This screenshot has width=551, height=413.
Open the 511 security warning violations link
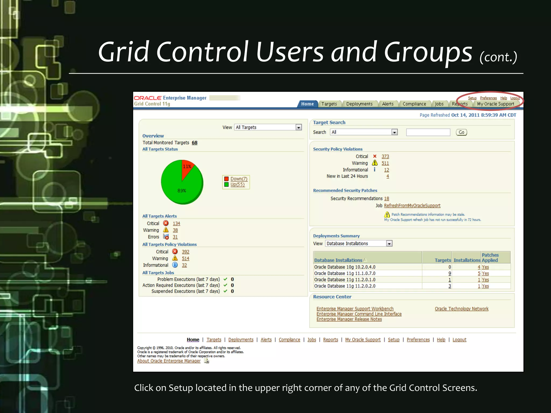[385, 163]
